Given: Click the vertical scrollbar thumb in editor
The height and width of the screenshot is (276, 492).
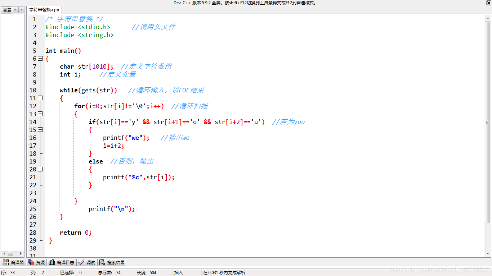Looking at the screenshot, I should pos(488,122).
